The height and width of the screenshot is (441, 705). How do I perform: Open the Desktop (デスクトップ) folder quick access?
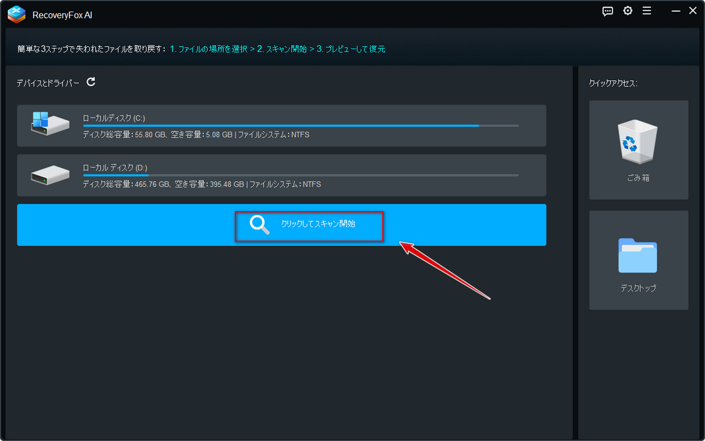638,260
